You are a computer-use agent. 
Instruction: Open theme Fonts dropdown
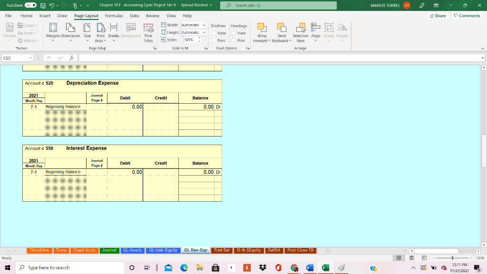click(27, 33)
